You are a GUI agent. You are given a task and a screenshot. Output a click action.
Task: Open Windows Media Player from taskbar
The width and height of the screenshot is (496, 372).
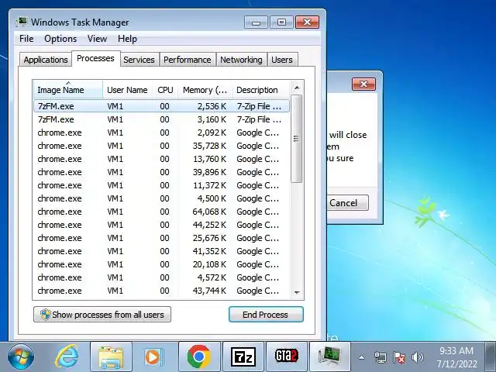point(154,356)
